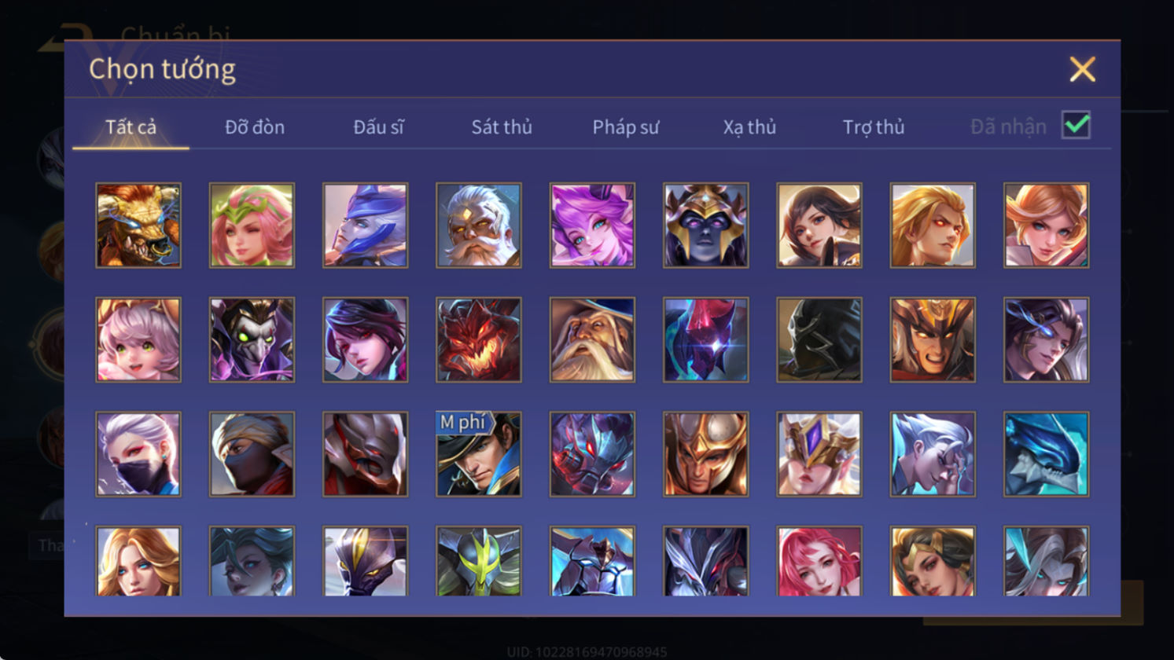1174x660 pixels.
Task: Close the Chọn tướng dialog
Action: click(x=1082, y=70)
